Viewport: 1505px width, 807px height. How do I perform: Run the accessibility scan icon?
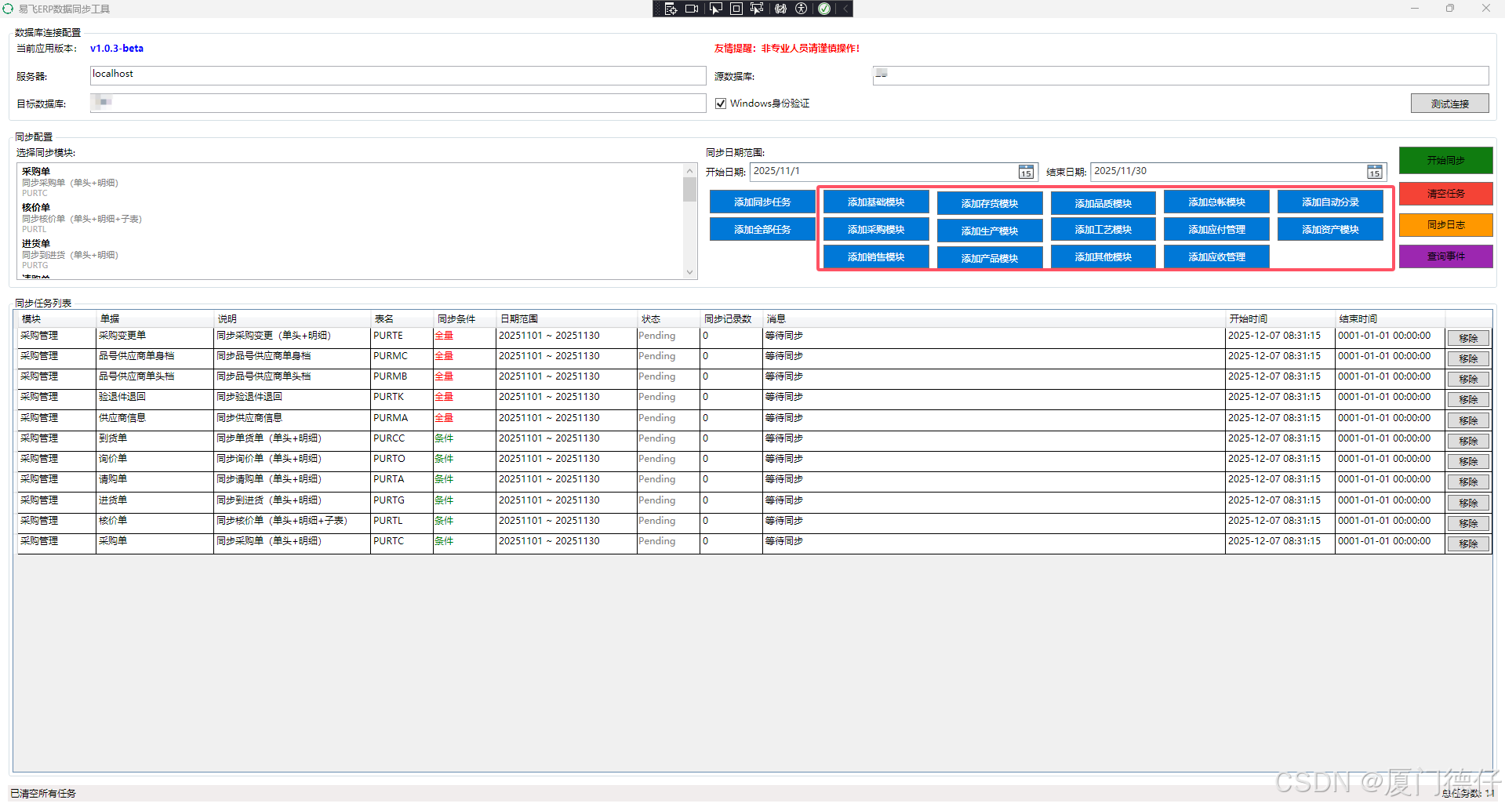801,9
